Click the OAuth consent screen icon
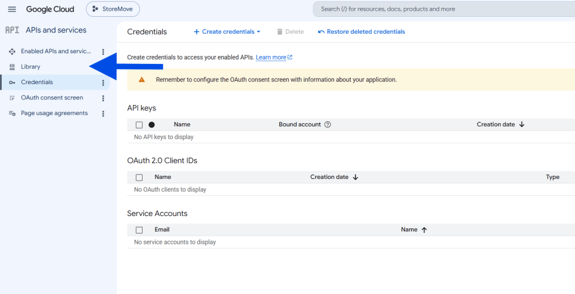 pos(12,98)
